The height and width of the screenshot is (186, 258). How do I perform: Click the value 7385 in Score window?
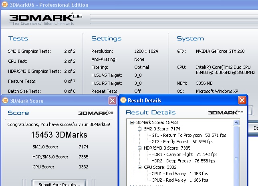(83, 157)
